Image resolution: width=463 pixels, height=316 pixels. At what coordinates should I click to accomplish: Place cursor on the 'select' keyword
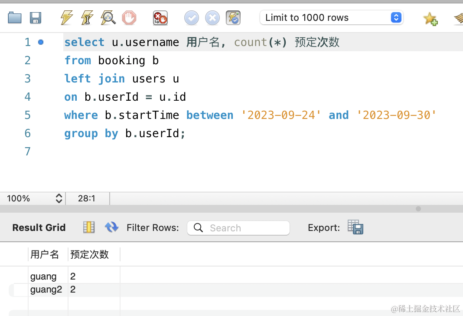(x=85, y=42)
